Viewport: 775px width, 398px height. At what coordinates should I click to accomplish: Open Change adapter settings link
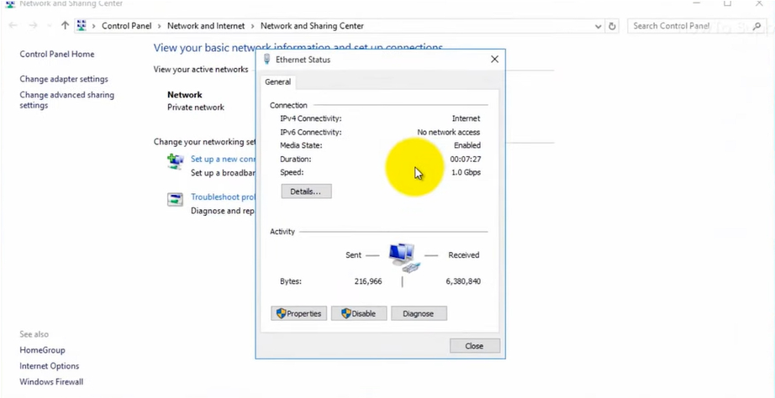click(x=64, y=79)
